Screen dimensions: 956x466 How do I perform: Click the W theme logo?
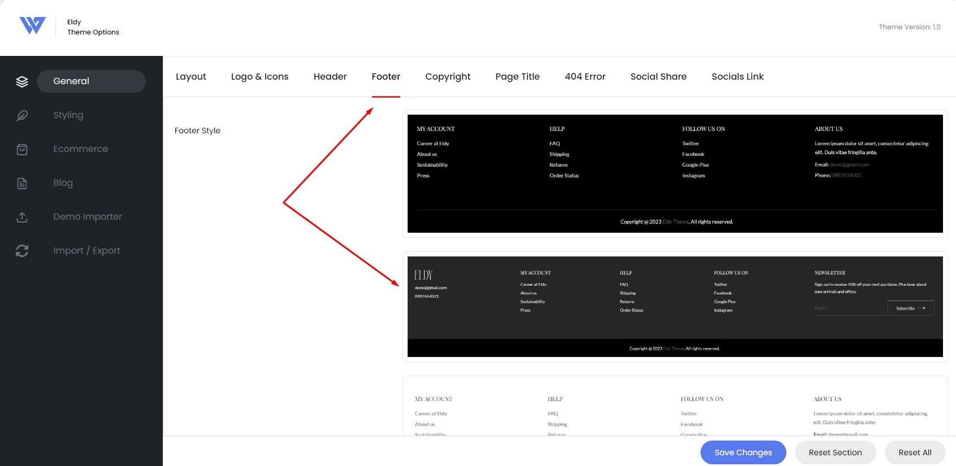33,25
